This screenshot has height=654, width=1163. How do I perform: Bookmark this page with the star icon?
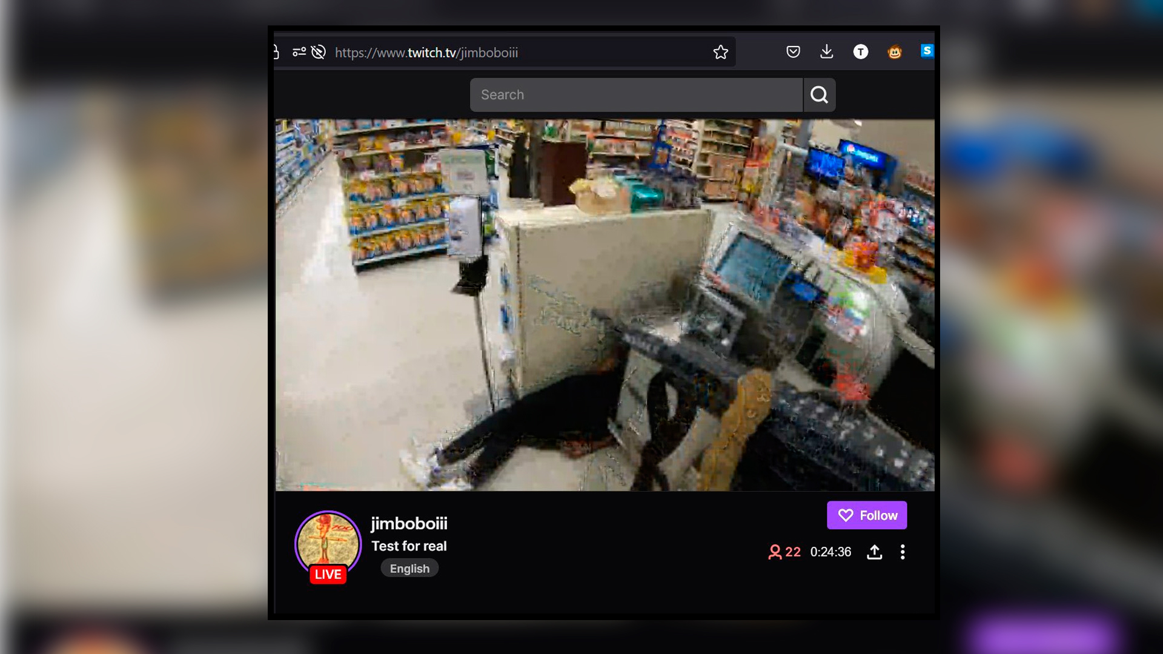coord(720,53)
